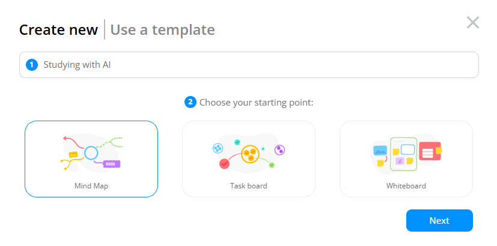Open the Use a template tab
497x246 pixels.
point(163,30)
